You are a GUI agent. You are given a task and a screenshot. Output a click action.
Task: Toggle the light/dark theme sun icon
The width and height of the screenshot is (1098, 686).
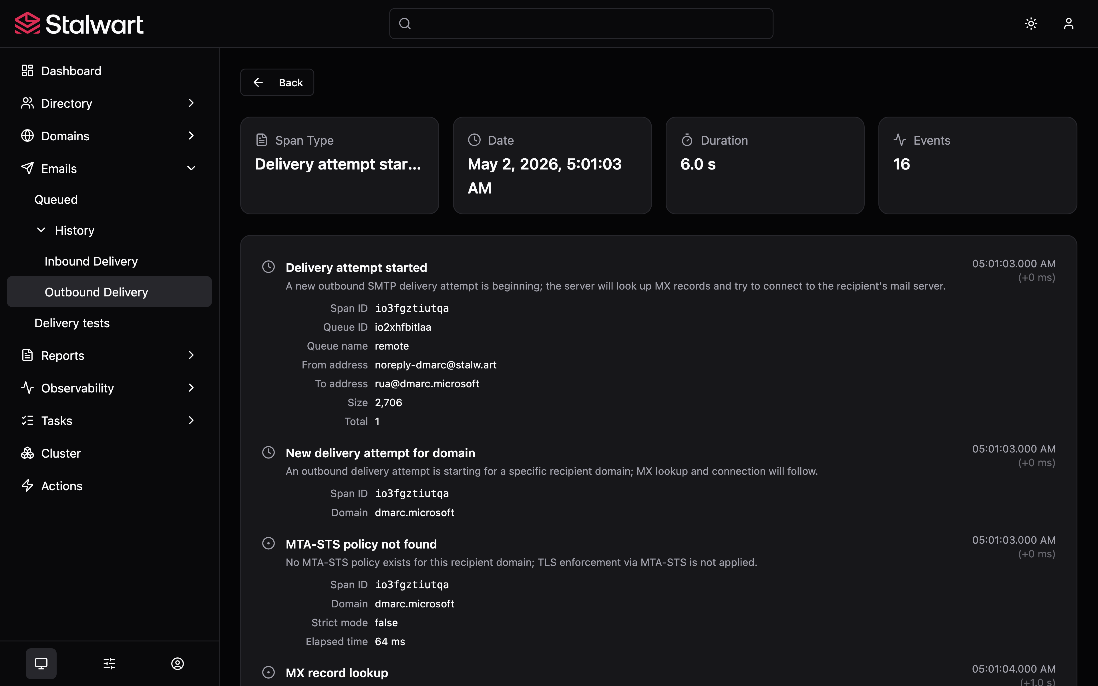point(1031,24)
